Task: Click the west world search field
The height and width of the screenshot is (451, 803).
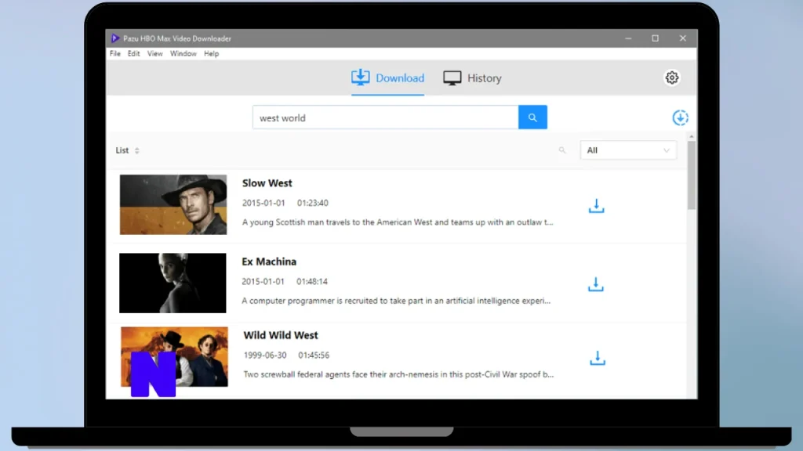Action: [385, 117]
